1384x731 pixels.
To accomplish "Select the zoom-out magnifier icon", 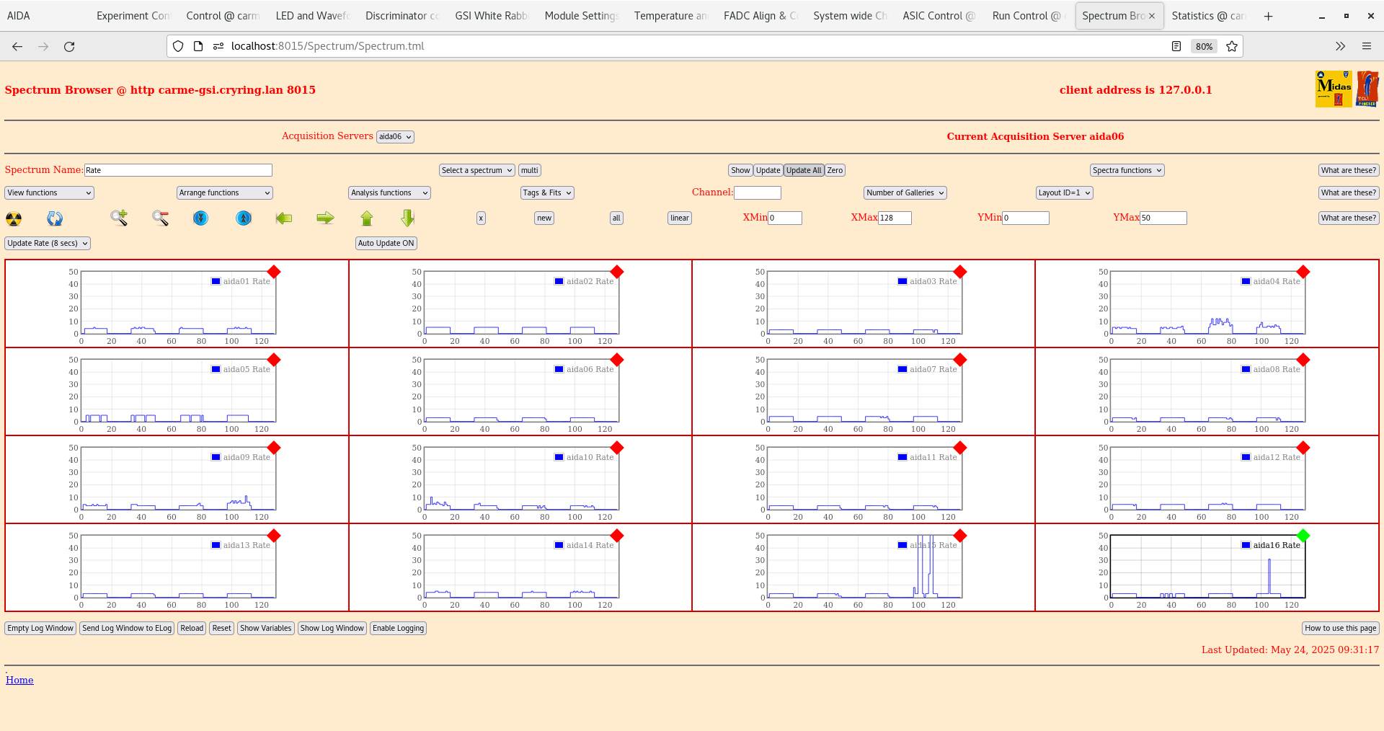I will (x=160, y=218).
